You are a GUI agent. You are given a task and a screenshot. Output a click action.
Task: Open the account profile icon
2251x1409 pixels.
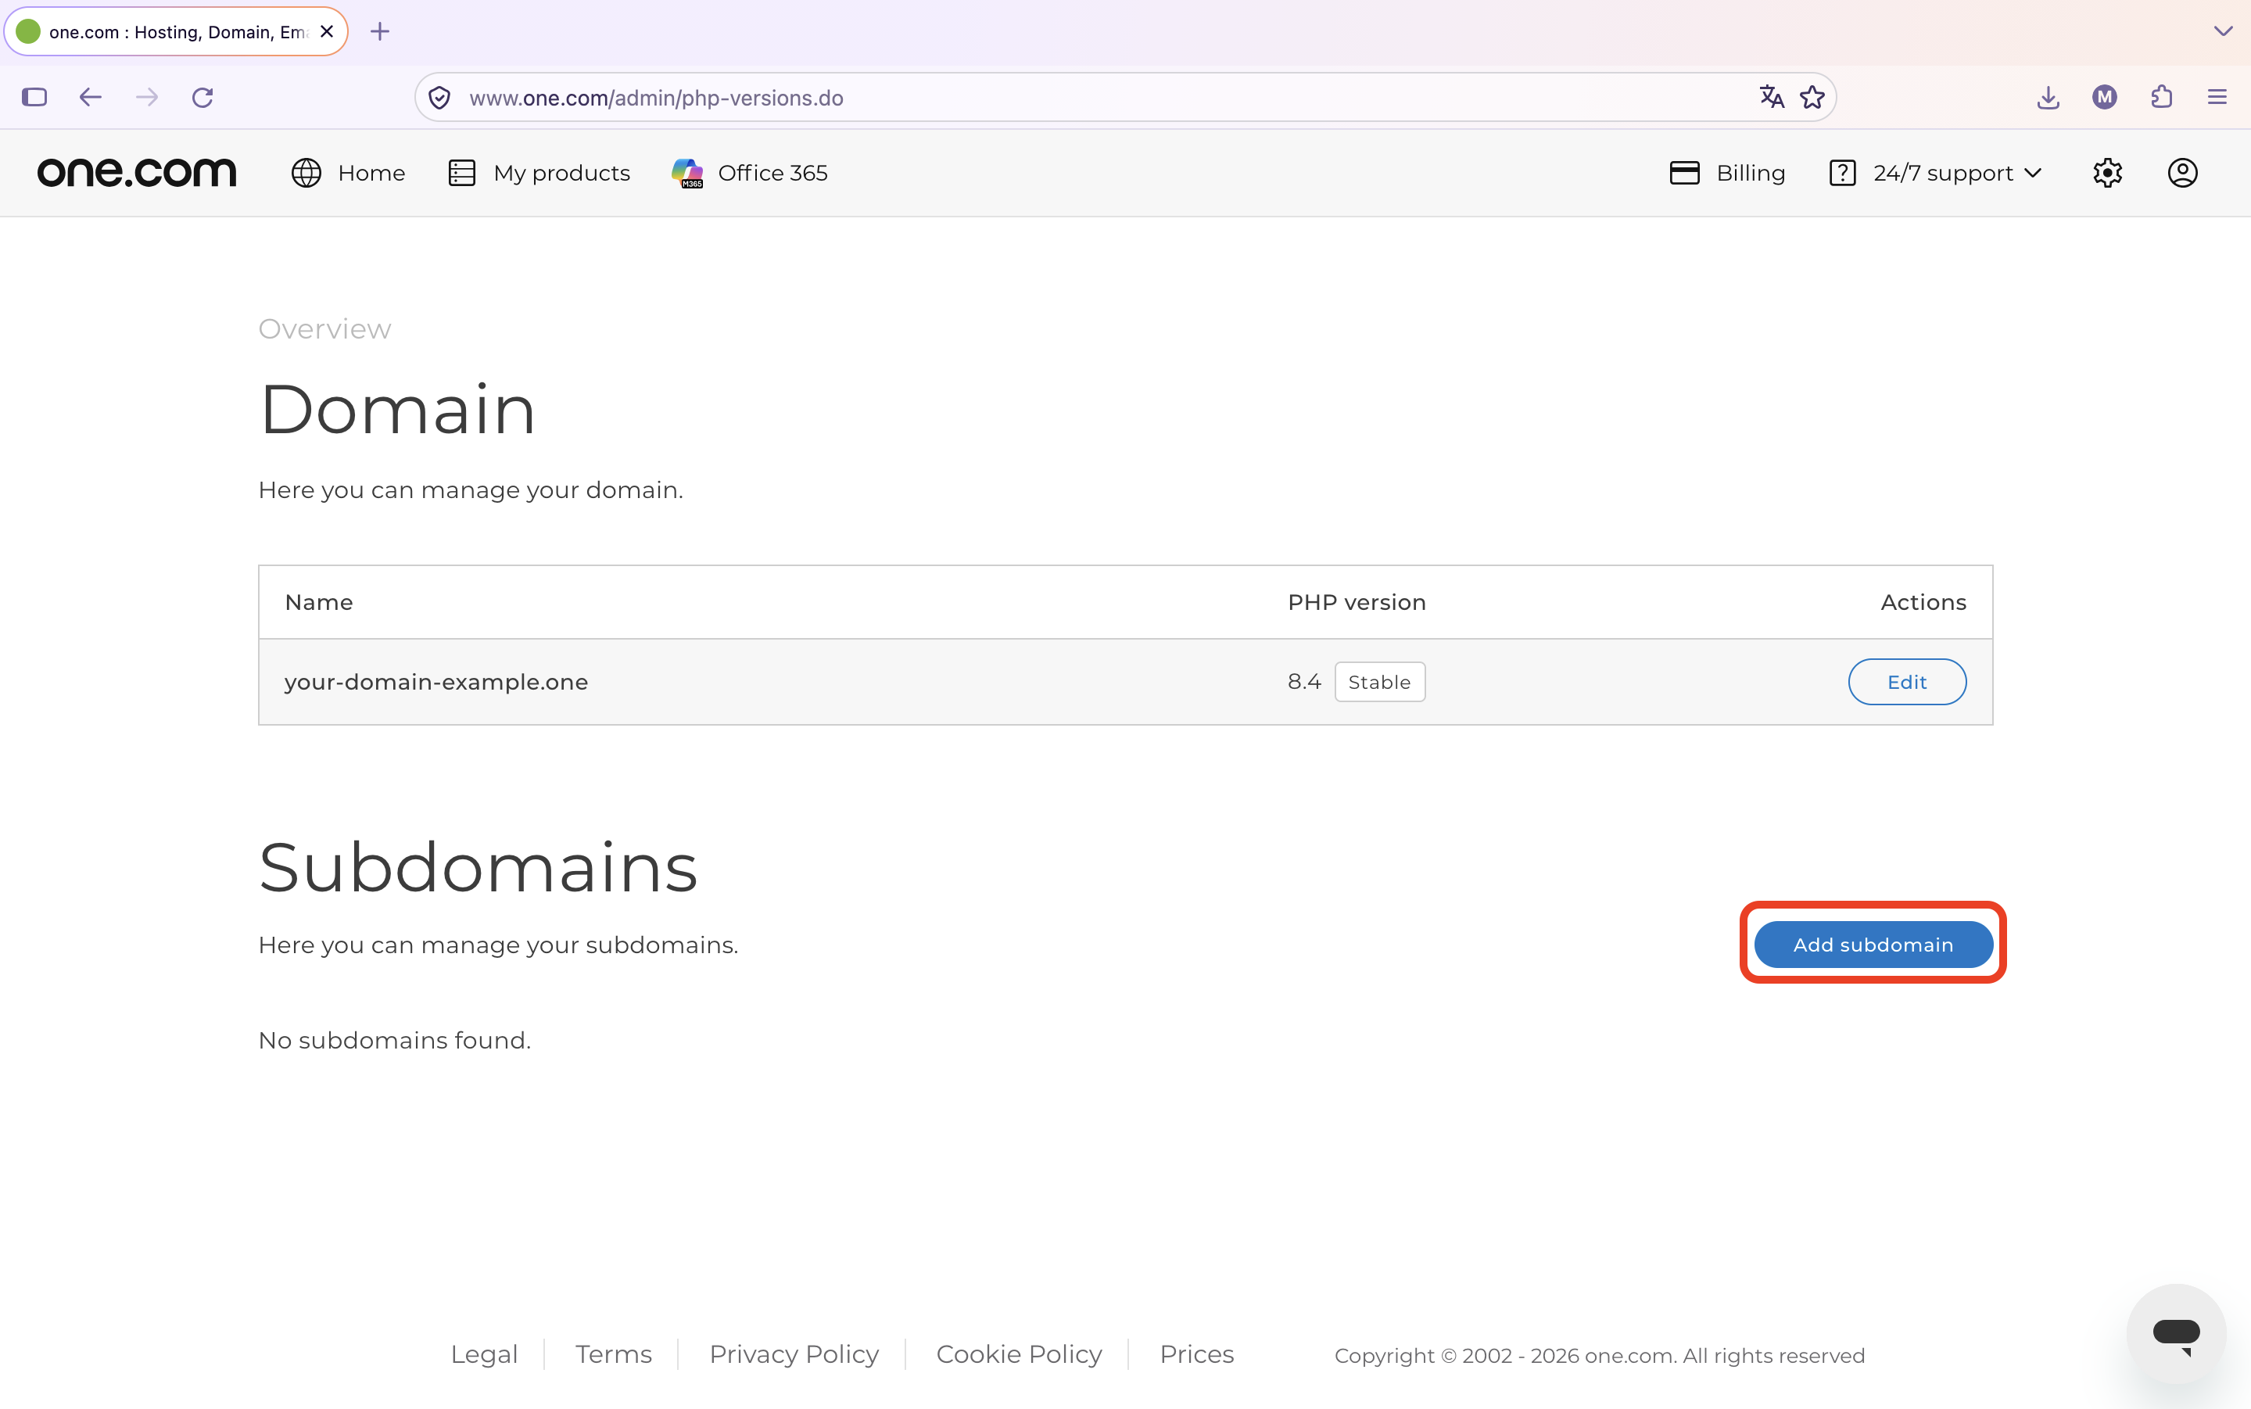[x=2182, y=172]
